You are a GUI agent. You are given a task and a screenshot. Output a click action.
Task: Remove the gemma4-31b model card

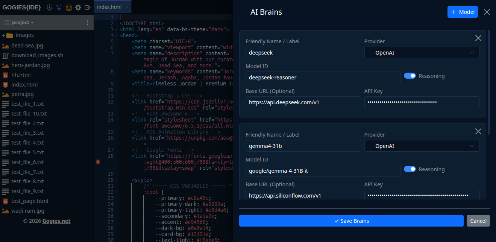[x=478, y=131]
